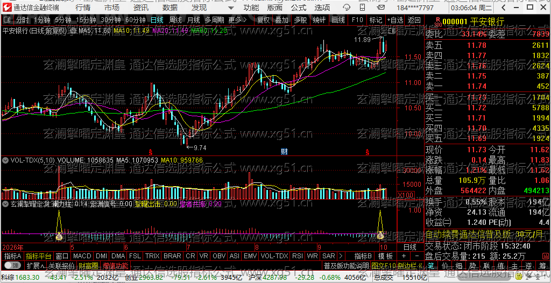The image size is (551, 283).
Task: Switch to 月线 monthly chart
Action: pyautogui.click(x=193, y=20)
